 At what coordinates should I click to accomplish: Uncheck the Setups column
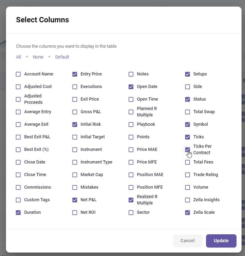pyautogui.click(x=188, y=74)
